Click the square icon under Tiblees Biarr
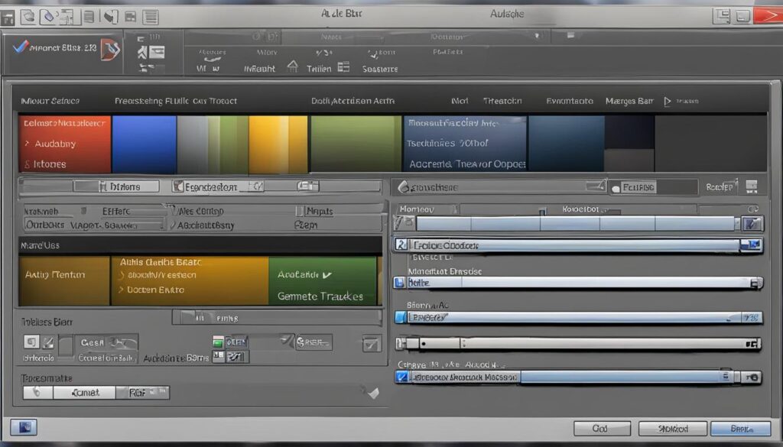The height and width of the screenshot is (447, 783). click(31, 342)
